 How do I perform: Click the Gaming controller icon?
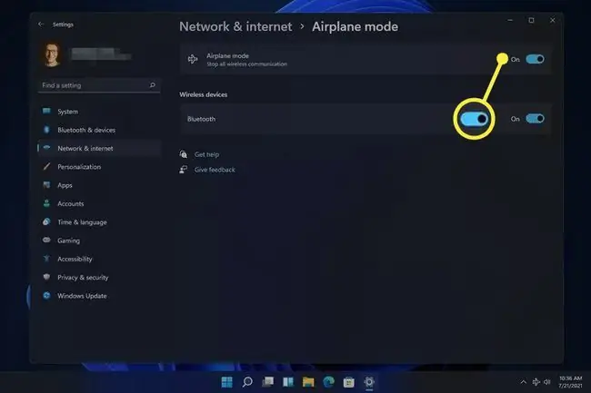click(46, 240)
